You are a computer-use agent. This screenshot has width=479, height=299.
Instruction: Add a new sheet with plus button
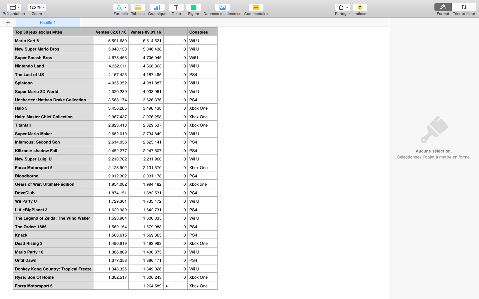tap(8, 22)
